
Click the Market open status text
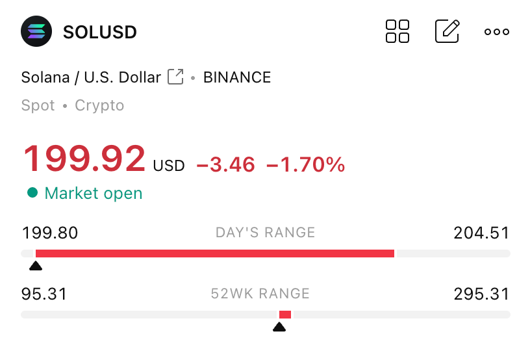coord(94,193)
